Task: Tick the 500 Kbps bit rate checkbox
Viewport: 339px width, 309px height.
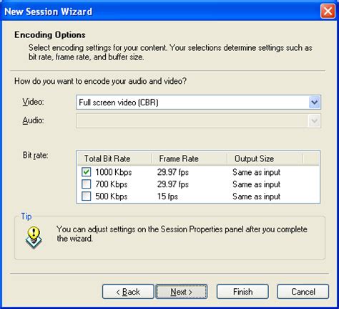Action: [x=86, y=196]
